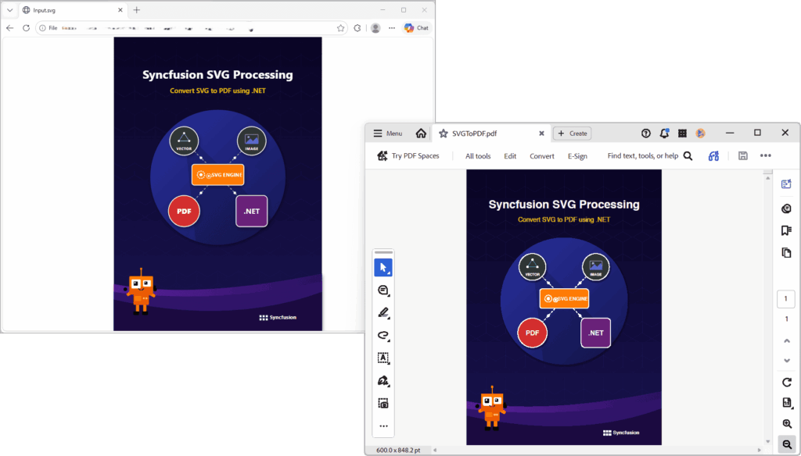Open the All tools menu

(x=478, y=156)
